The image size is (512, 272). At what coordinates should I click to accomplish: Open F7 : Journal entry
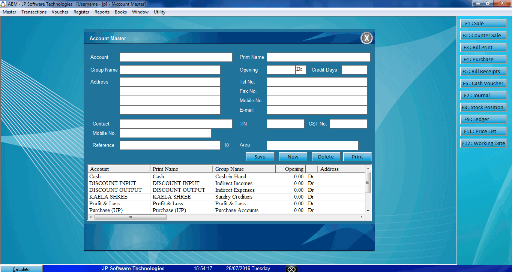pos(483,95)
